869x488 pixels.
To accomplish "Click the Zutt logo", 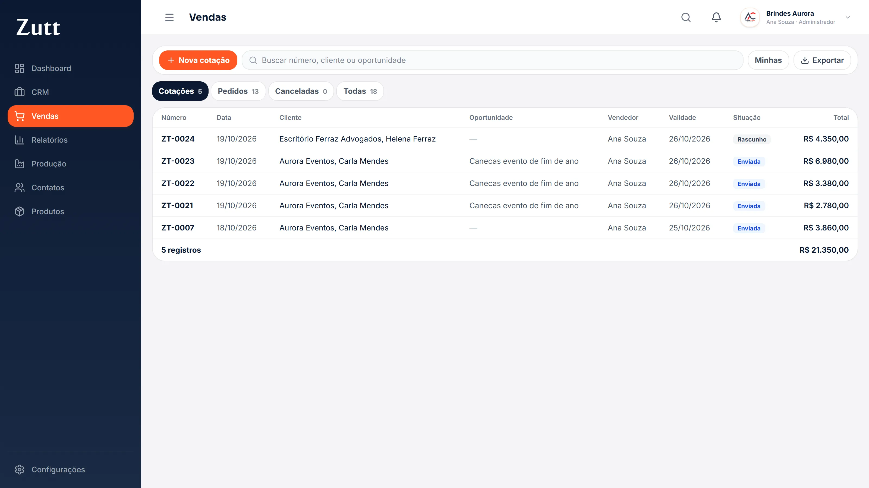I will click(x=39, y=27).
